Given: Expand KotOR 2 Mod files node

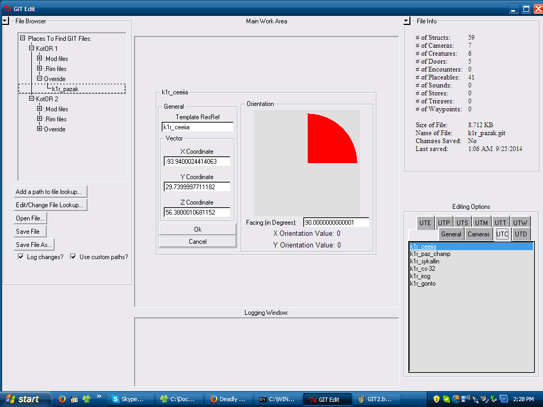Looking at the screenshot, I should [39, 109].
